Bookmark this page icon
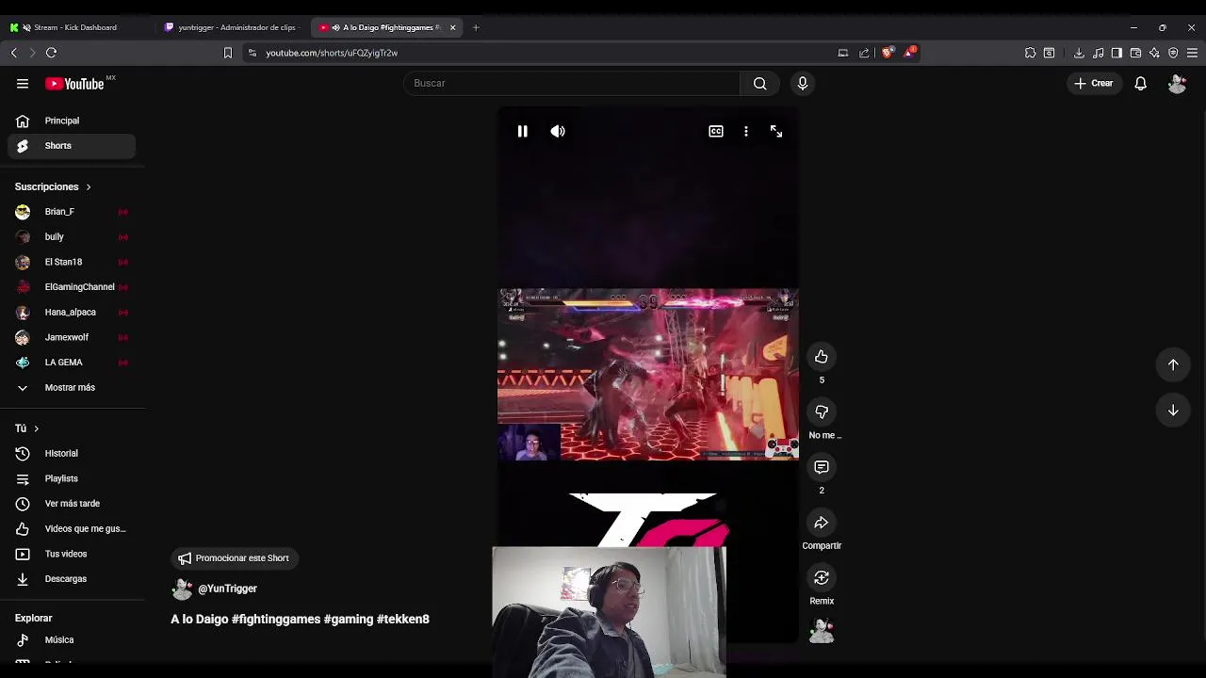The image size is (1206, 678). coord(227,53)
